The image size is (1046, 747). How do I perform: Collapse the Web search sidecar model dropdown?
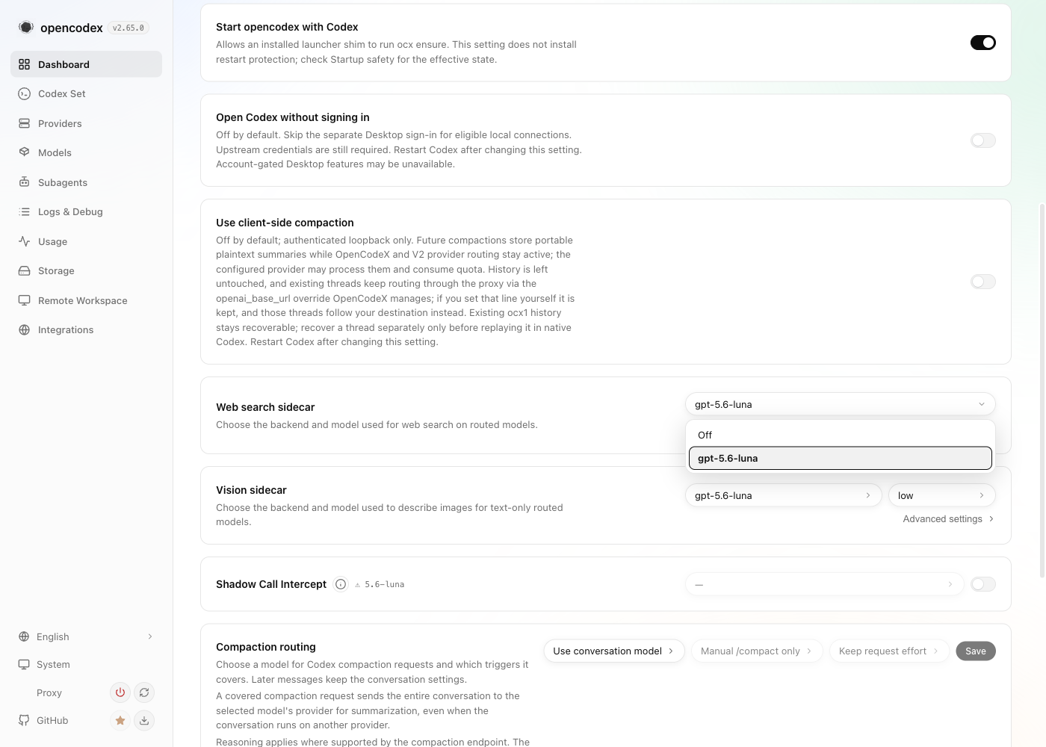[840, 404]
